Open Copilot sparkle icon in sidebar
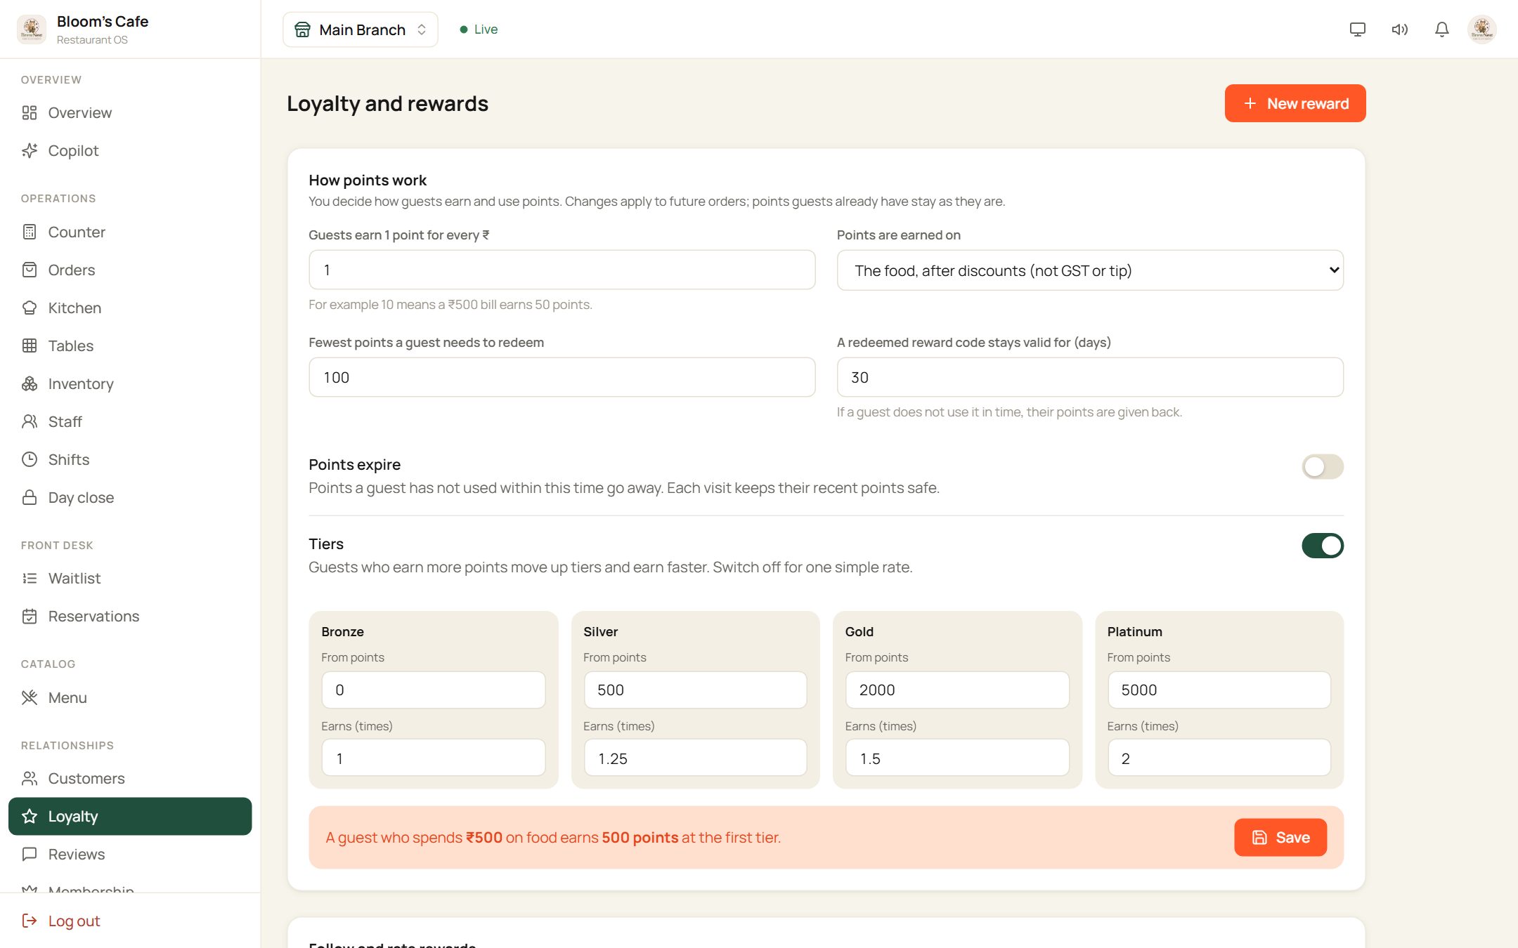This screenshot has width=1518, height=948. [x=30, y=151]
